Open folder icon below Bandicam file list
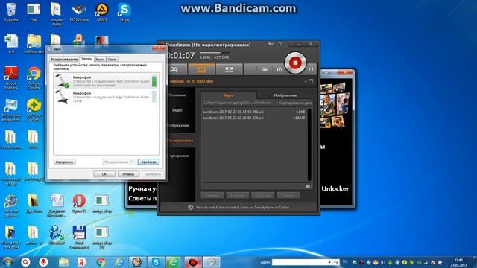Image resolution: width=477 pixels, height=268 pixels. 308,186
